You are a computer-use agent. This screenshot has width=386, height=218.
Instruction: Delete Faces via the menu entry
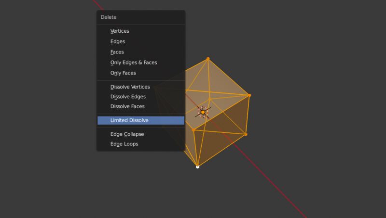(x=141, y=52)
